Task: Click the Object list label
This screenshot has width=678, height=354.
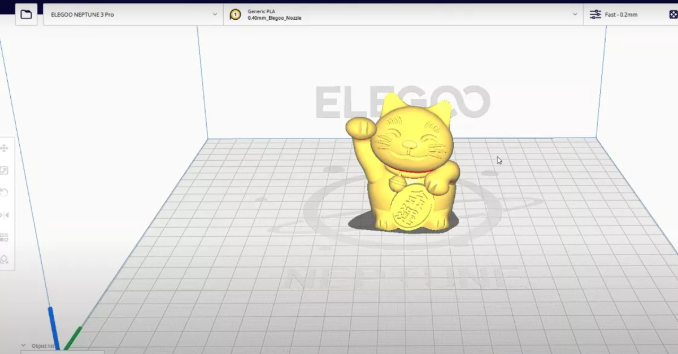Action: click(x=43, y=346)
